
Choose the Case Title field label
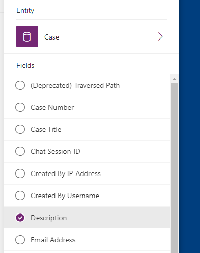(46, 129)
